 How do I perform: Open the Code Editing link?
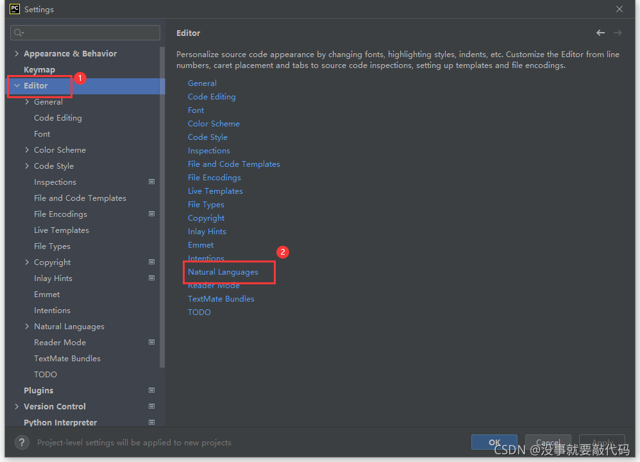pos(212,97)
